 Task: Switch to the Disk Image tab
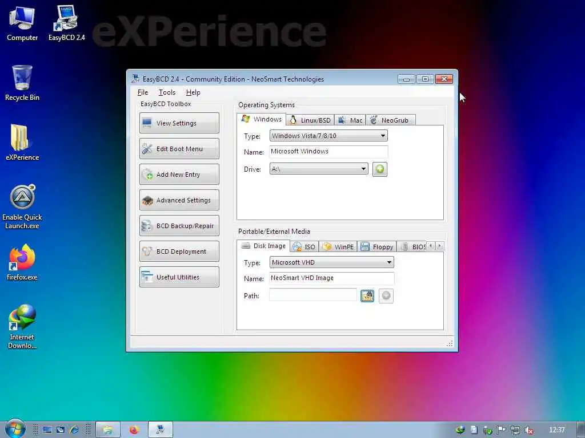click(263, 246)
